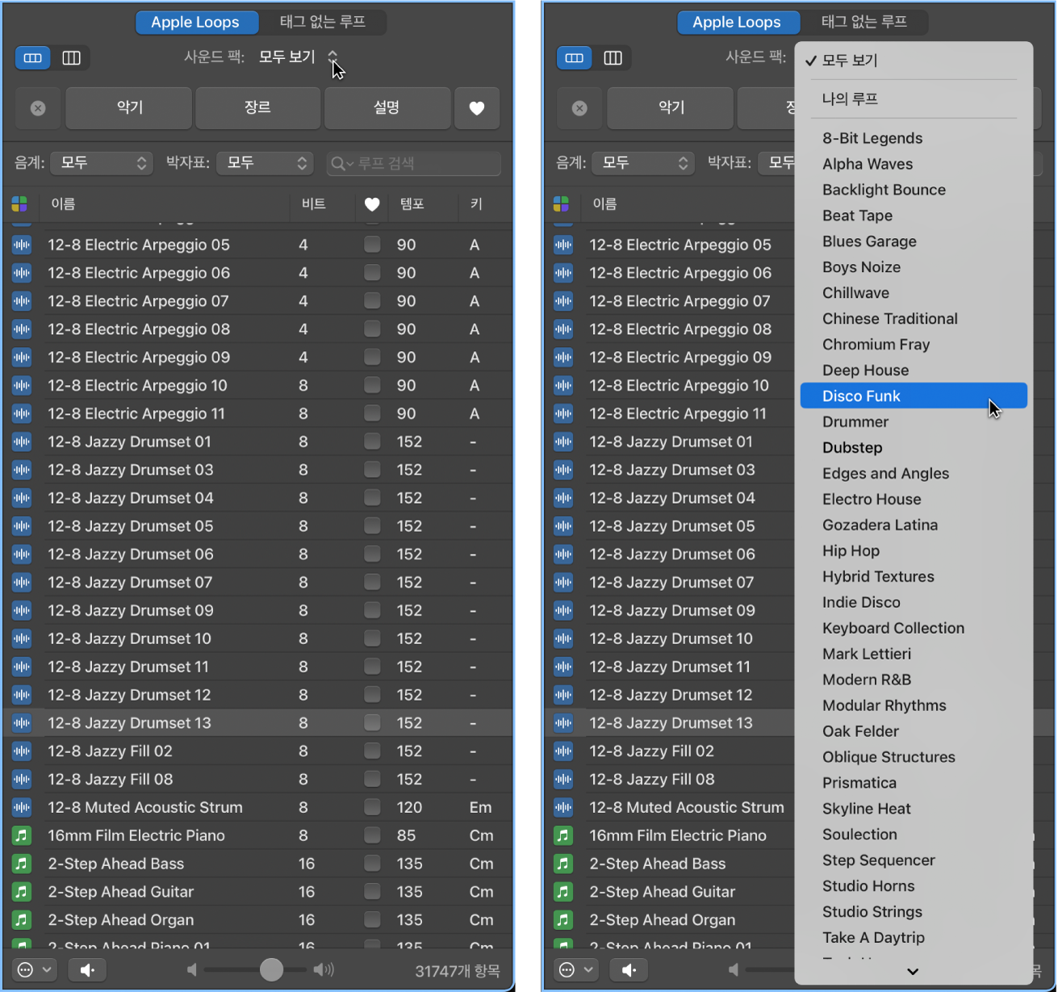Open scale popup in left browser
Screen dimensions: 1058x992
pos(102,163)
